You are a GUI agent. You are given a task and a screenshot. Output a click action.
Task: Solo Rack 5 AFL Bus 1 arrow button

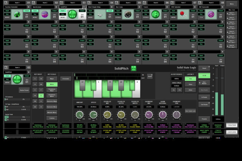(x=232, y=32)
